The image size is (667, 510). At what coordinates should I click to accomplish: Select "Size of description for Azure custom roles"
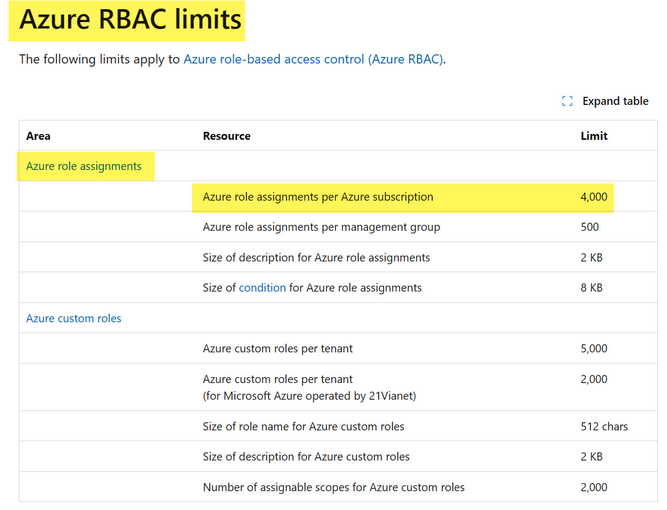click(306, 457)
